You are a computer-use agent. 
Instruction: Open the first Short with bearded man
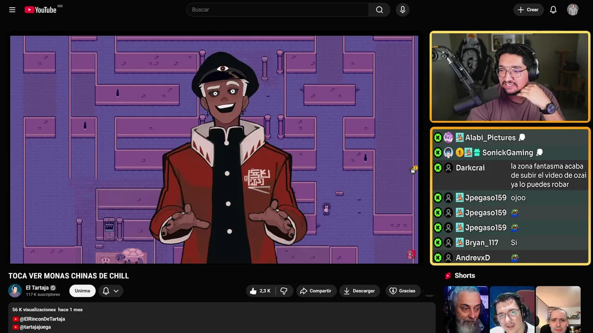pos(466,309)
